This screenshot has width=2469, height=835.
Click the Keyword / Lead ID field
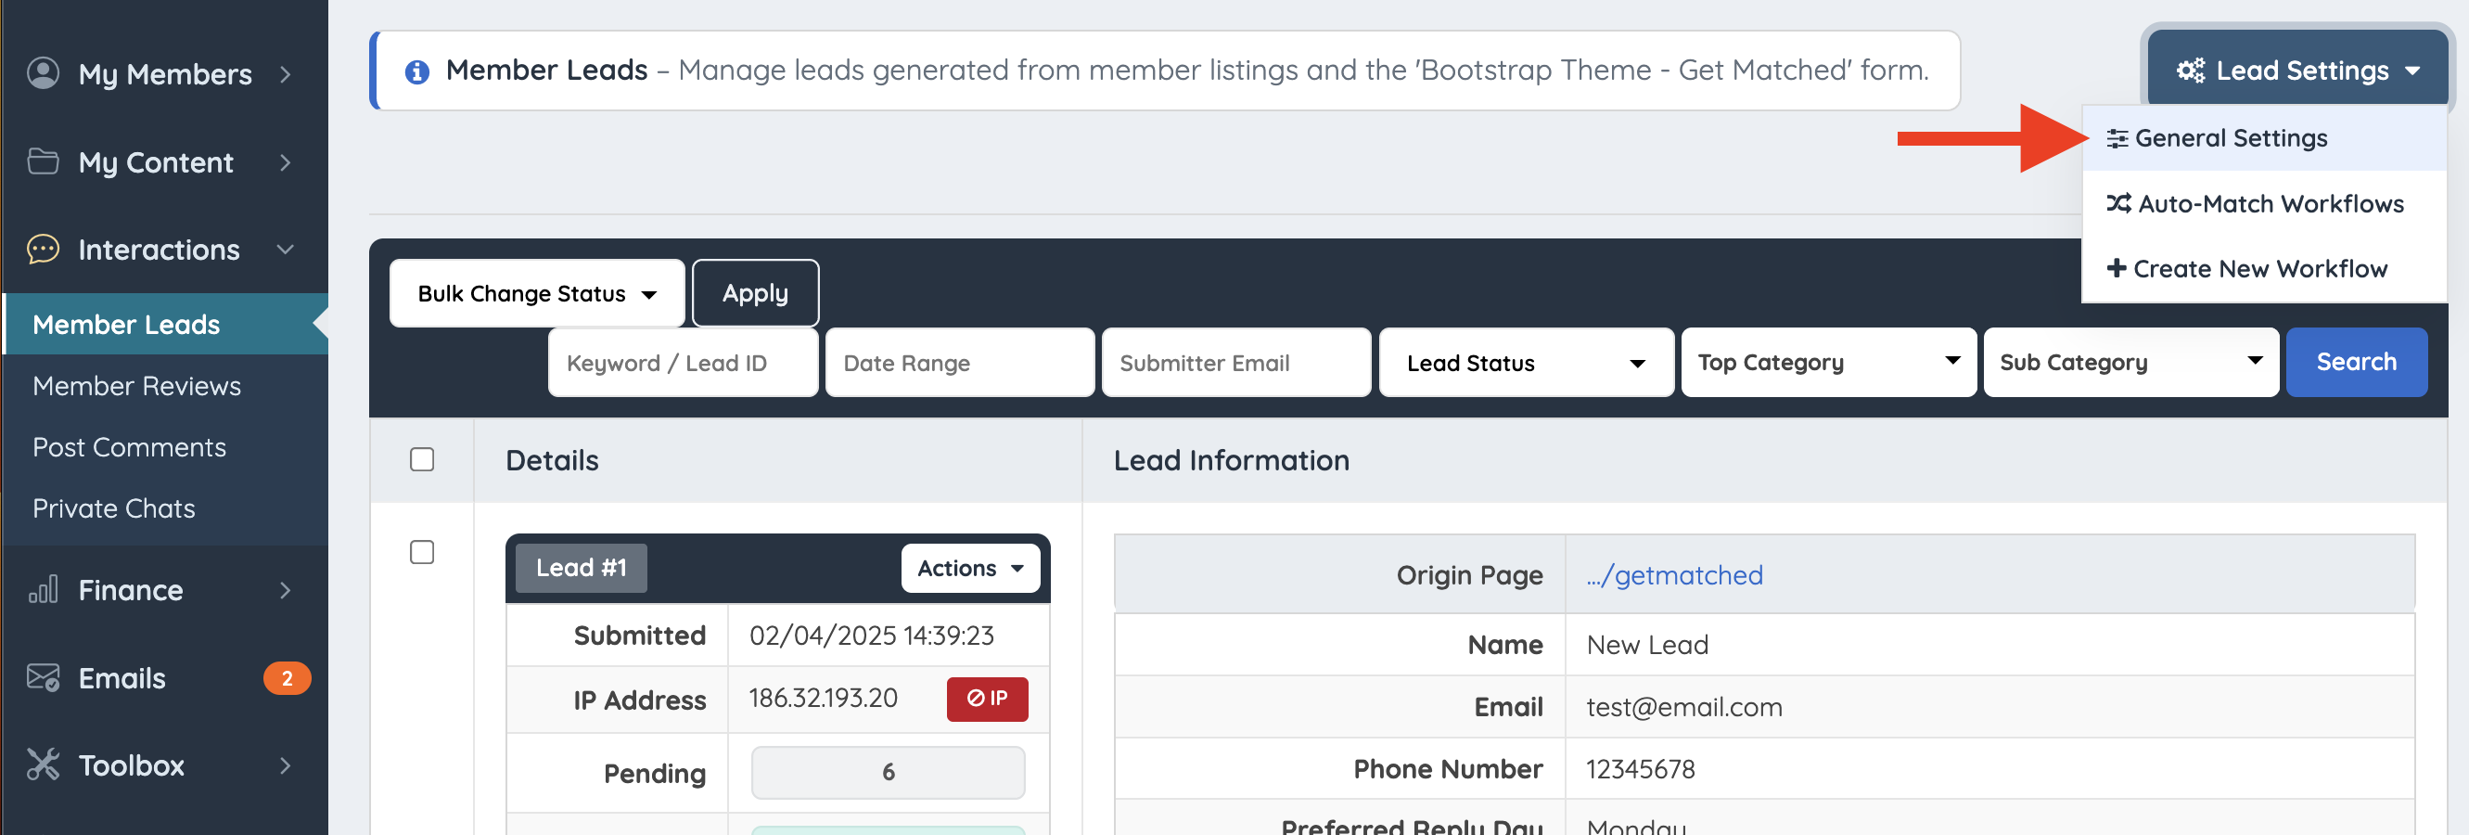(x=683, y=363)
